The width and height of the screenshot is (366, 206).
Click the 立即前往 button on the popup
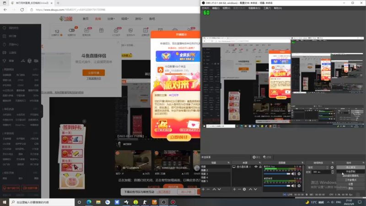(x=179, y=137)
